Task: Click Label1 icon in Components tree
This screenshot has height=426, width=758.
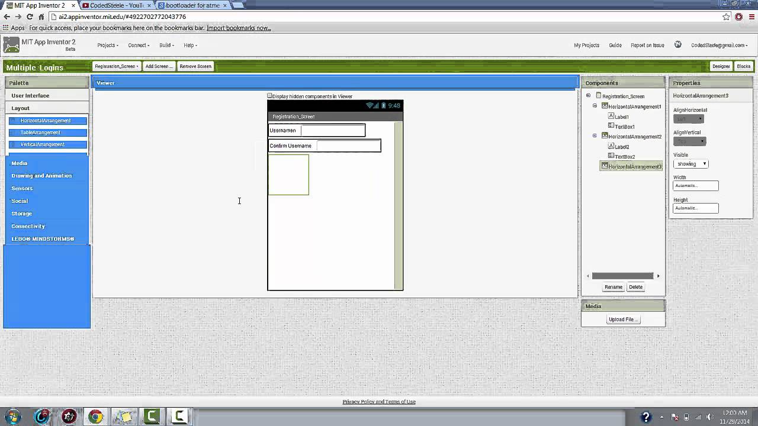Action: pos(611,117)
